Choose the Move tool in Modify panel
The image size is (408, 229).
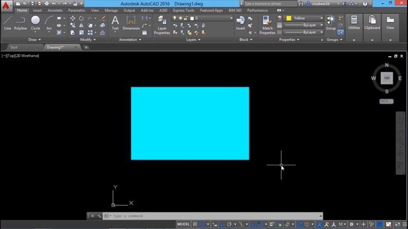pos(73,18)
